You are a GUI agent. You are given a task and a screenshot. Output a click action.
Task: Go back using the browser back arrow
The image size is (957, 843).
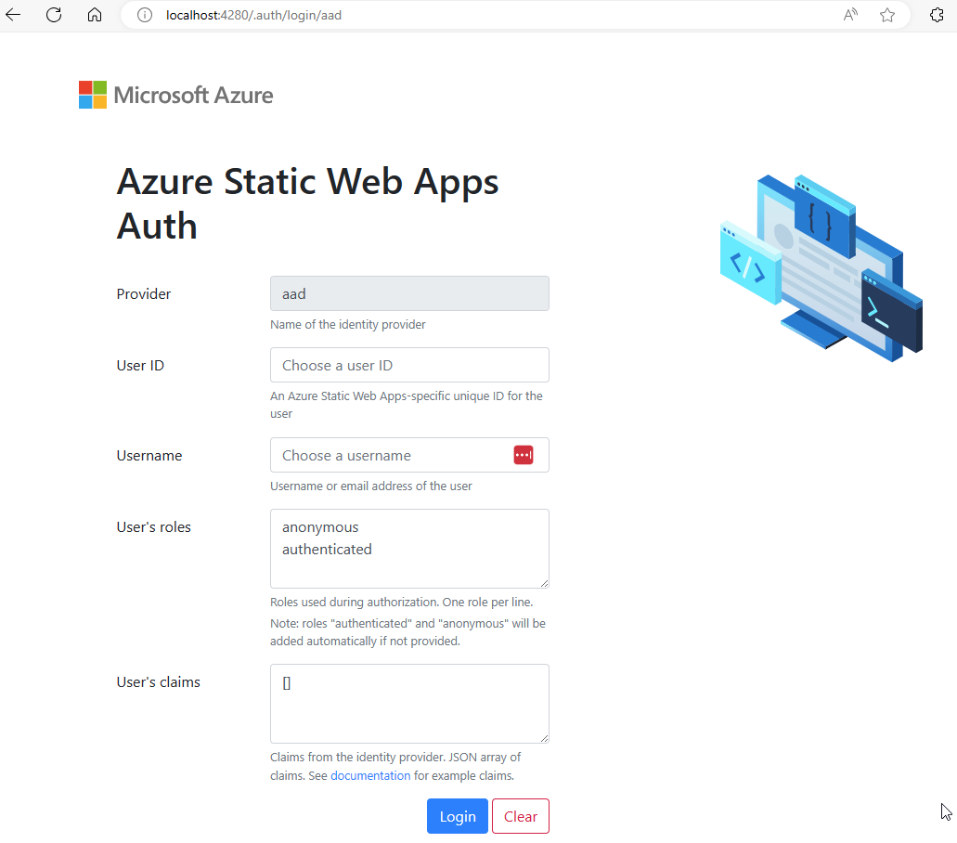(x=13, y=15)
